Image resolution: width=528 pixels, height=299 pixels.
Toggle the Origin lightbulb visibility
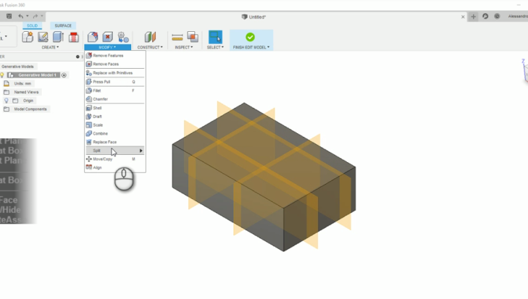click(x=6, y=101)
